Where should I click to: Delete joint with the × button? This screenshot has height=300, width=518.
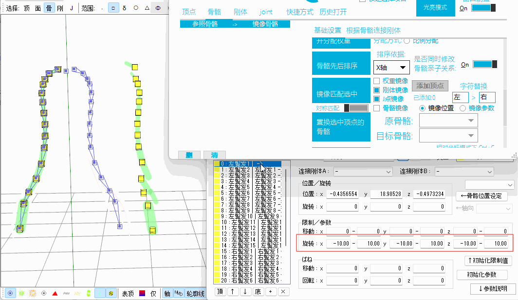tap(283, 292)
